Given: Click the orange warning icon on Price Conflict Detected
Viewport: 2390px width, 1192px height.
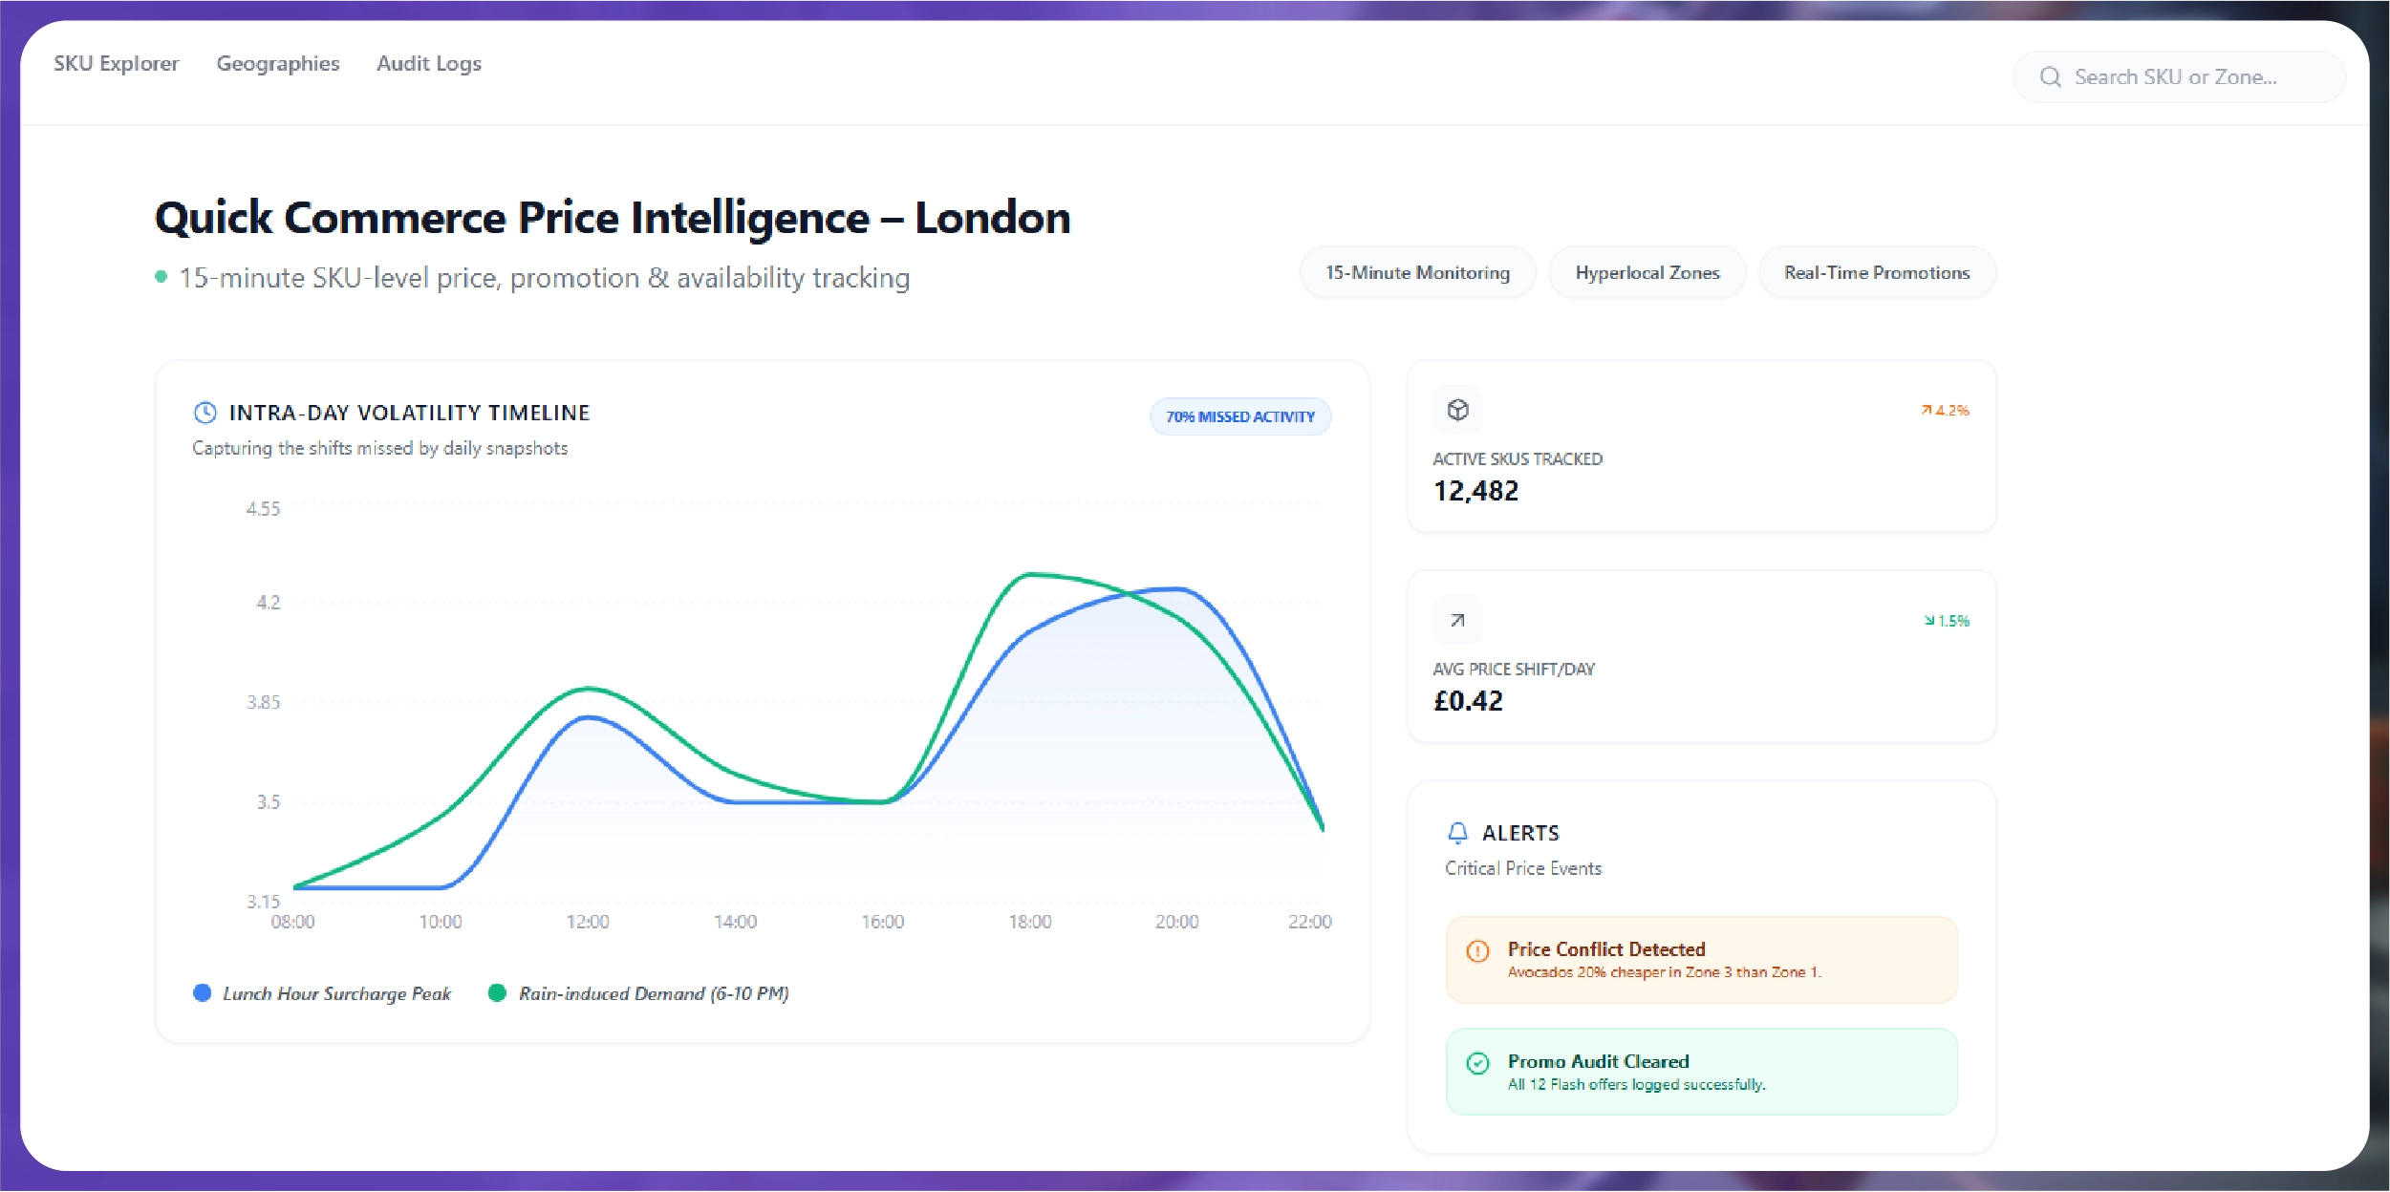Looking at the screenshot, I should coord(1477,950).
